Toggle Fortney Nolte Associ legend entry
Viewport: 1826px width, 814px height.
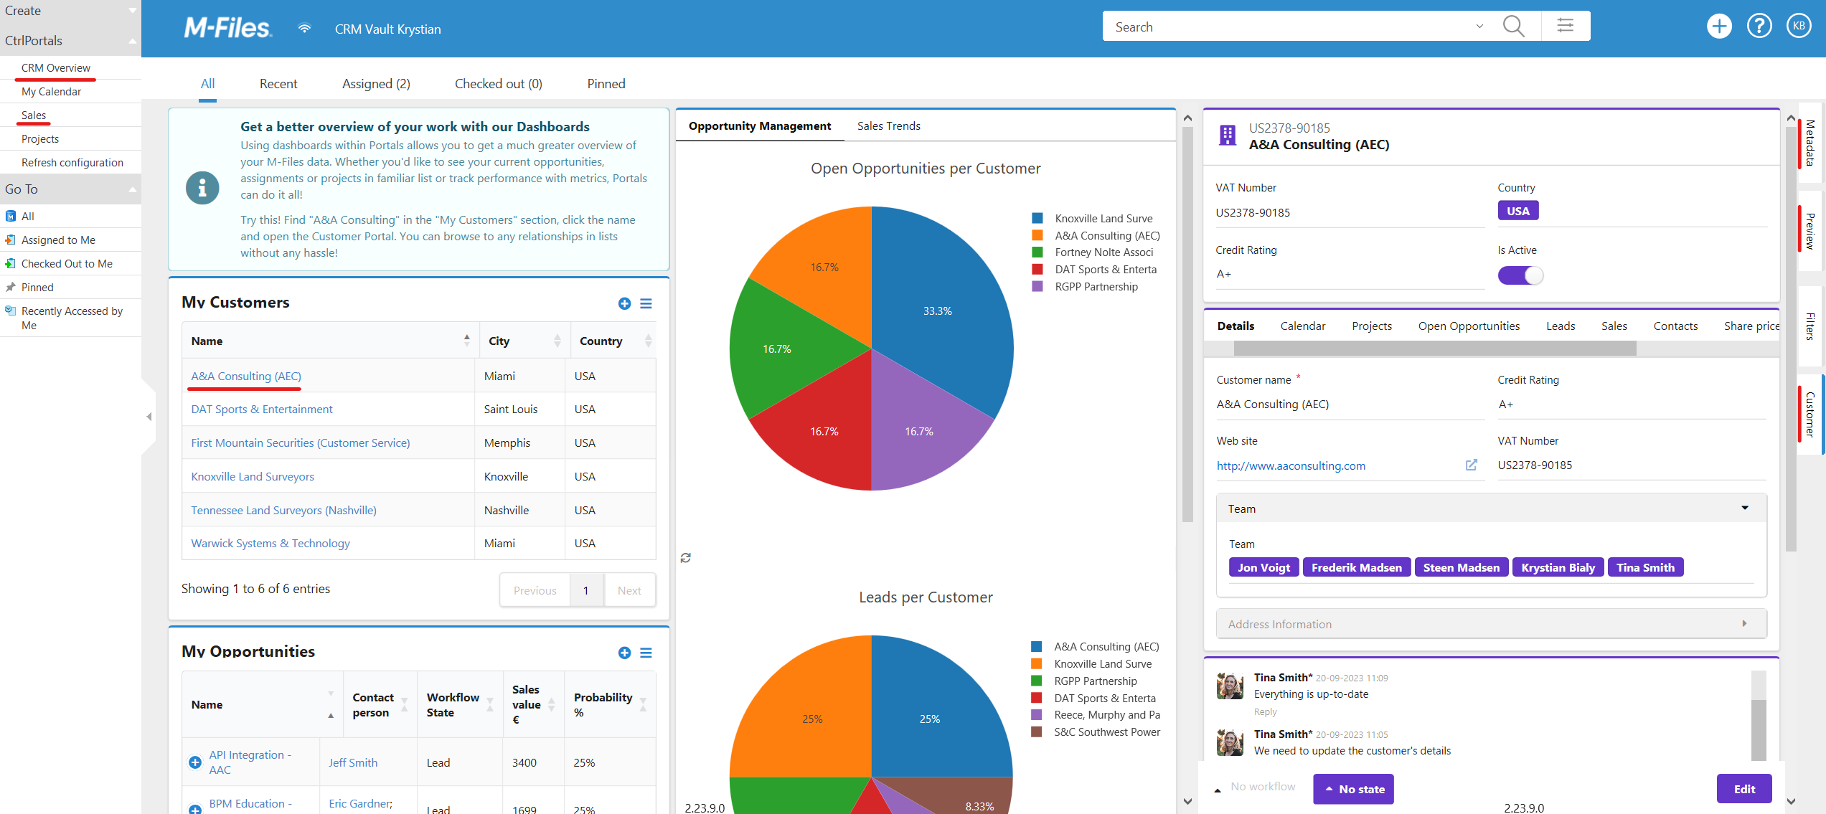[x=1092, y=252]
